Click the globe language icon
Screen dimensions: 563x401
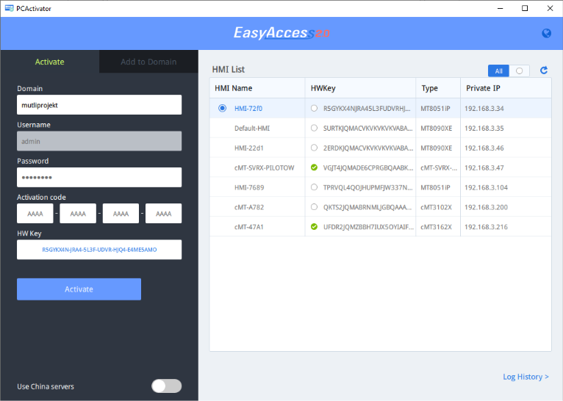point(546,33)
